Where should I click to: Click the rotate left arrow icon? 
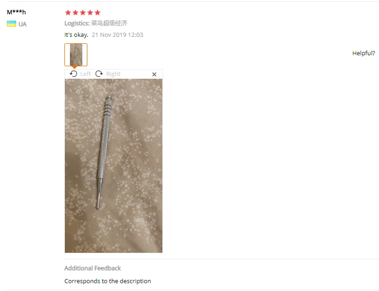click(73, 74)
